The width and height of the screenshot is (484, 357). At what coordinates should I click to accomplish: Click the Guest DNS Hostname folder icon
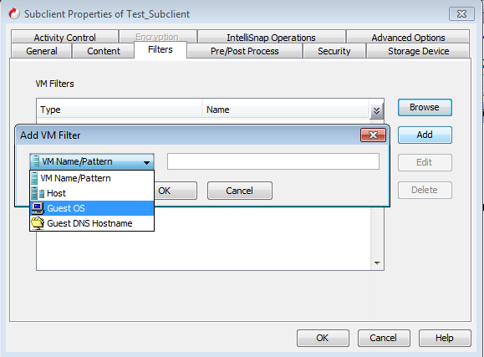coord(38,223)
